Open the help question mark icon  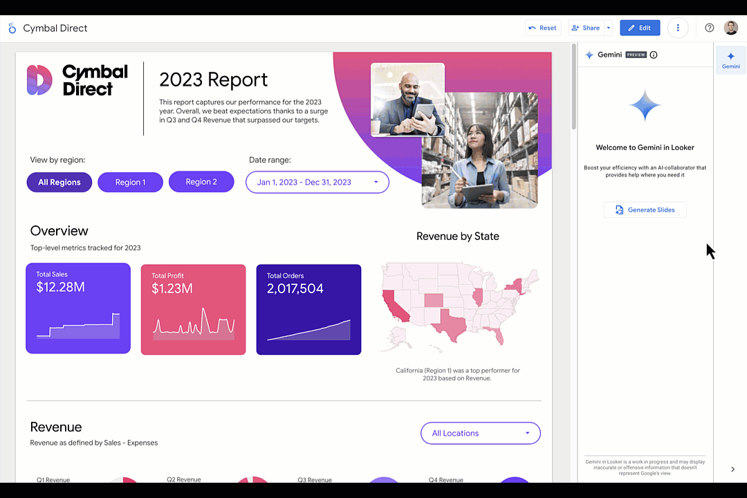point(710,28)
